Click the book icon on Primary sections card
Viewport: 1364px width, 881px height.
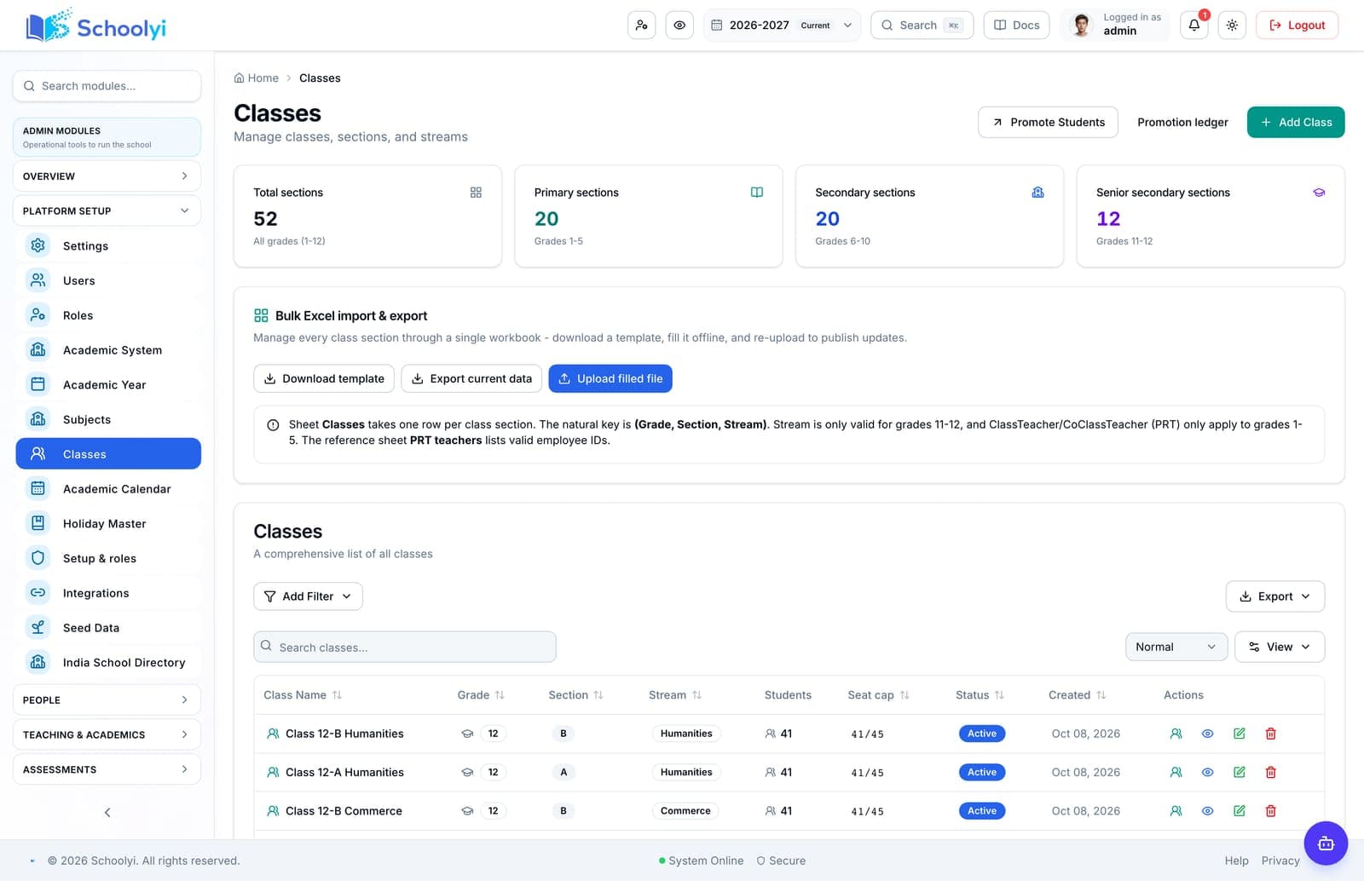[x=756, y=193]
